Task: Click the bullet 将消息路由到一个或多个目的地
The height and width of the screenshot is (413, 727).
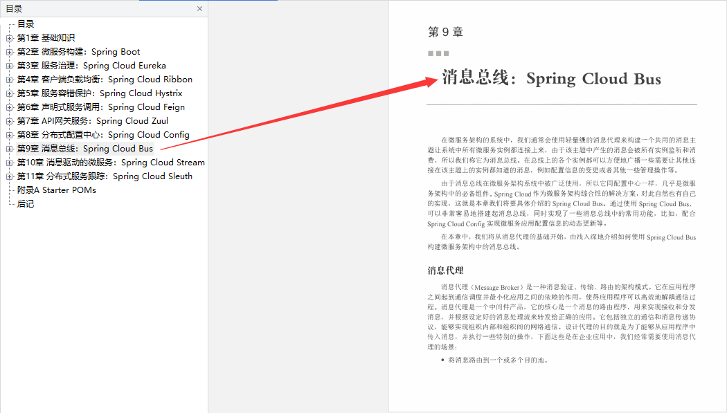Action: (498, 360)
